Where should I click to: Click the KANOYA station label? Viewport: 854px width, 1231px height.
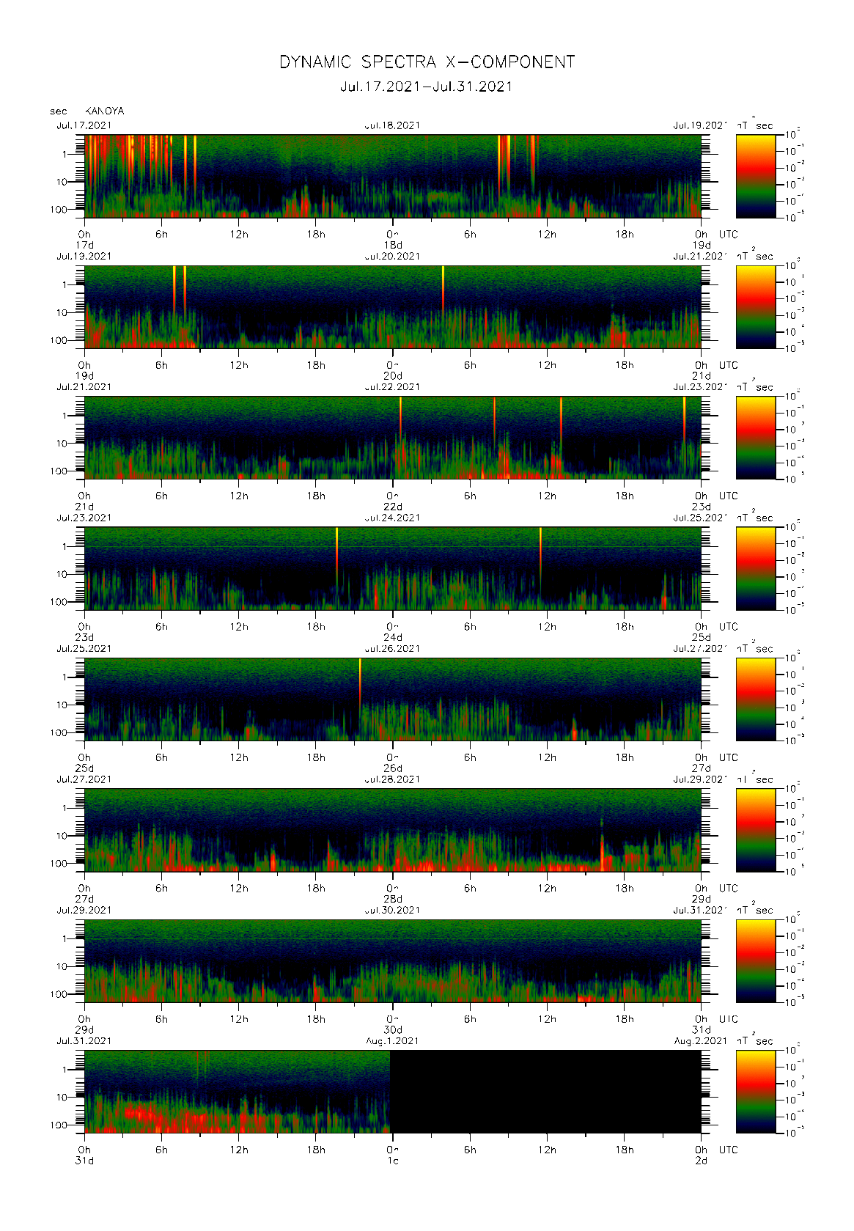105,111
